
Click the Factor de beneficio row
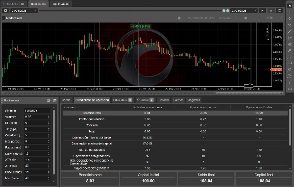point(175,119)
